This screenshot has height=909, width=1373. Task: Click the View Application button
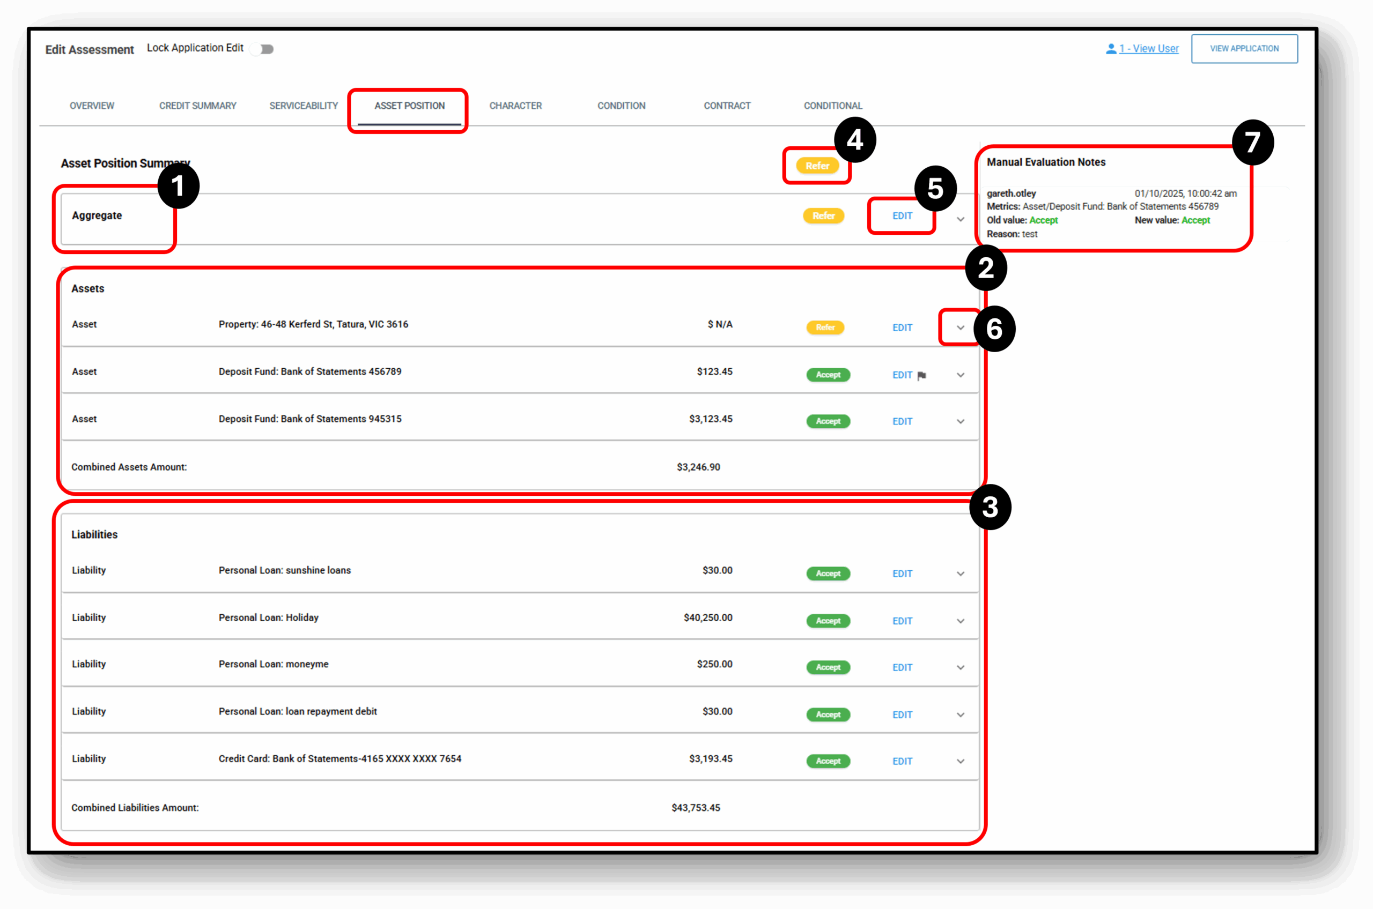[x=1244, y=49]
